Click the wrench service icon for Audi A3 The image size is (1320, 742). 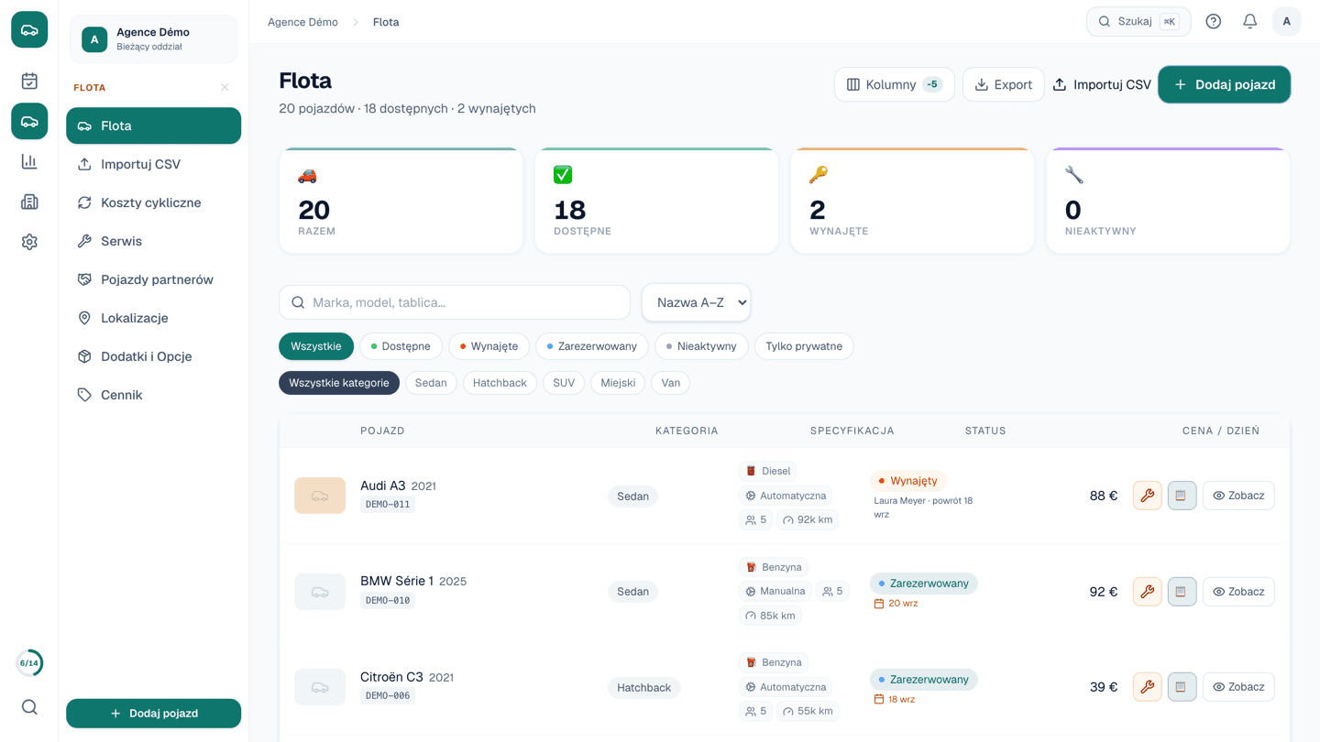[x=1147, y=496]
